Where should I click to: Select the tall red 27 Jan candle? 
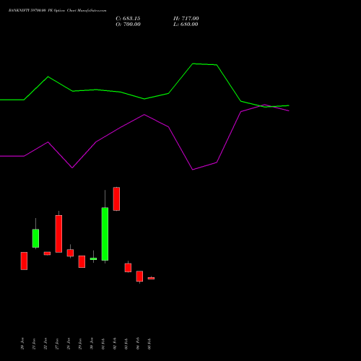[x=58, y=234]
